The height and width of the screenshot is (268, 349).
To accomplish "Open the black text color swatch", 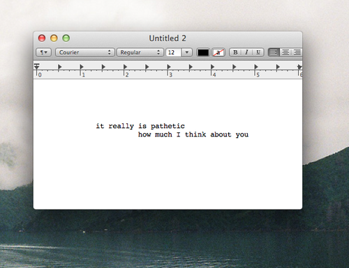I will [203, 52].
